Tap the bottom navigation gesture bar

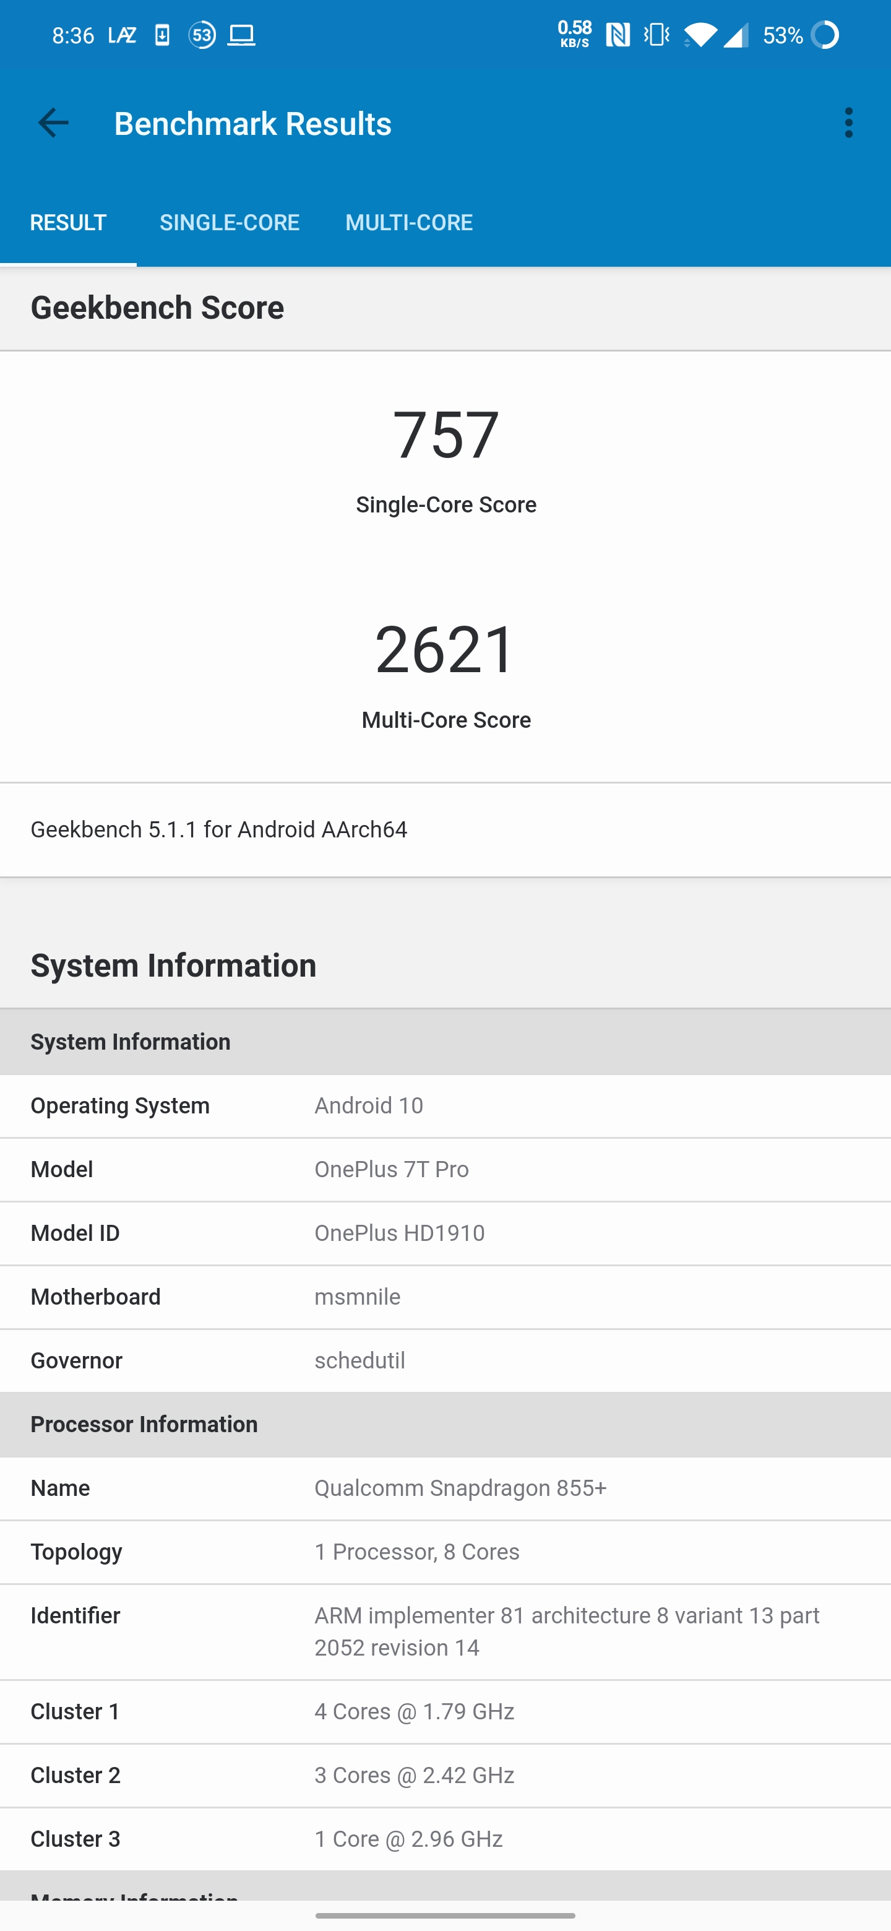(445, 1916)
